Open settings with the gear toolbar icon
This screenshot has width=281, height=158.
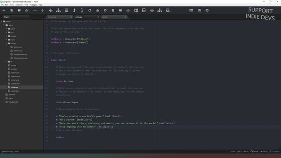207,11
